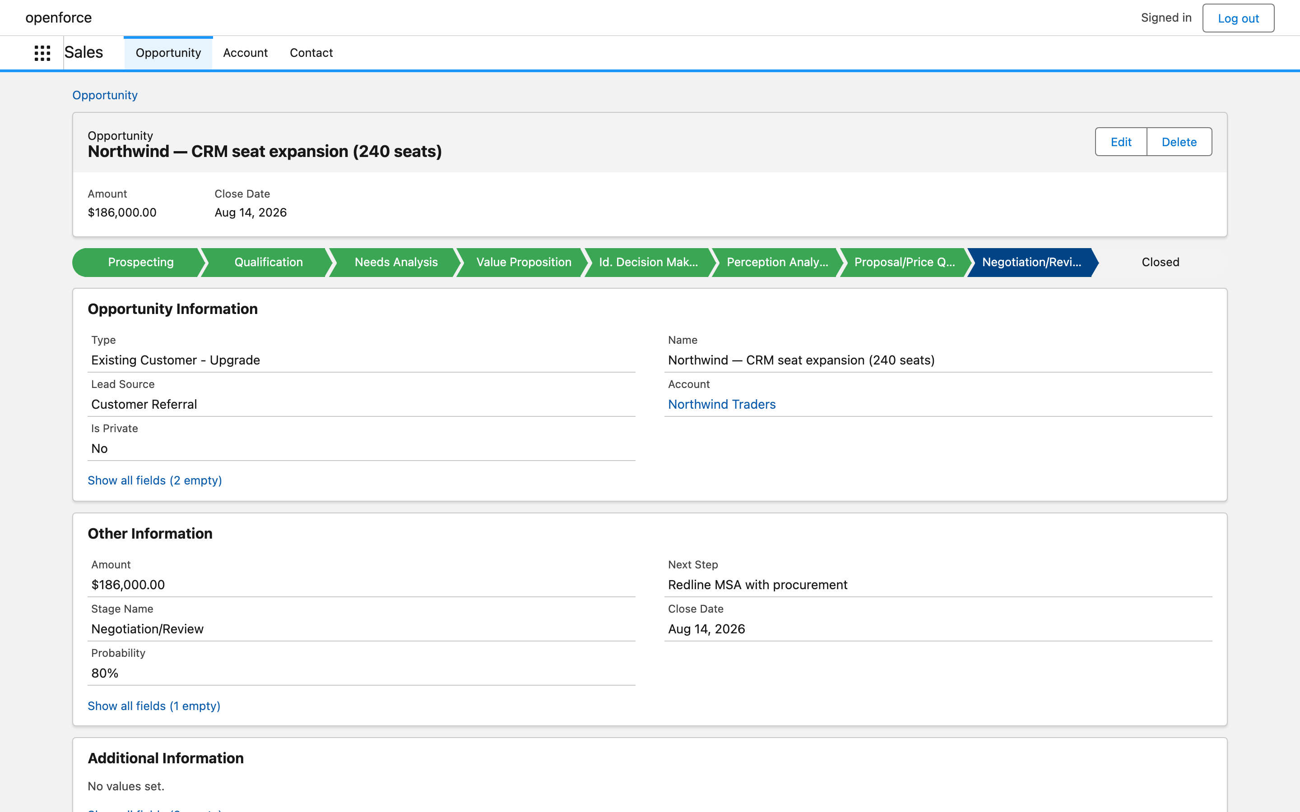Click the Type value Existing Customer - Upgrade
Viewport: 1300px width, 812px height.
[176, 360]
